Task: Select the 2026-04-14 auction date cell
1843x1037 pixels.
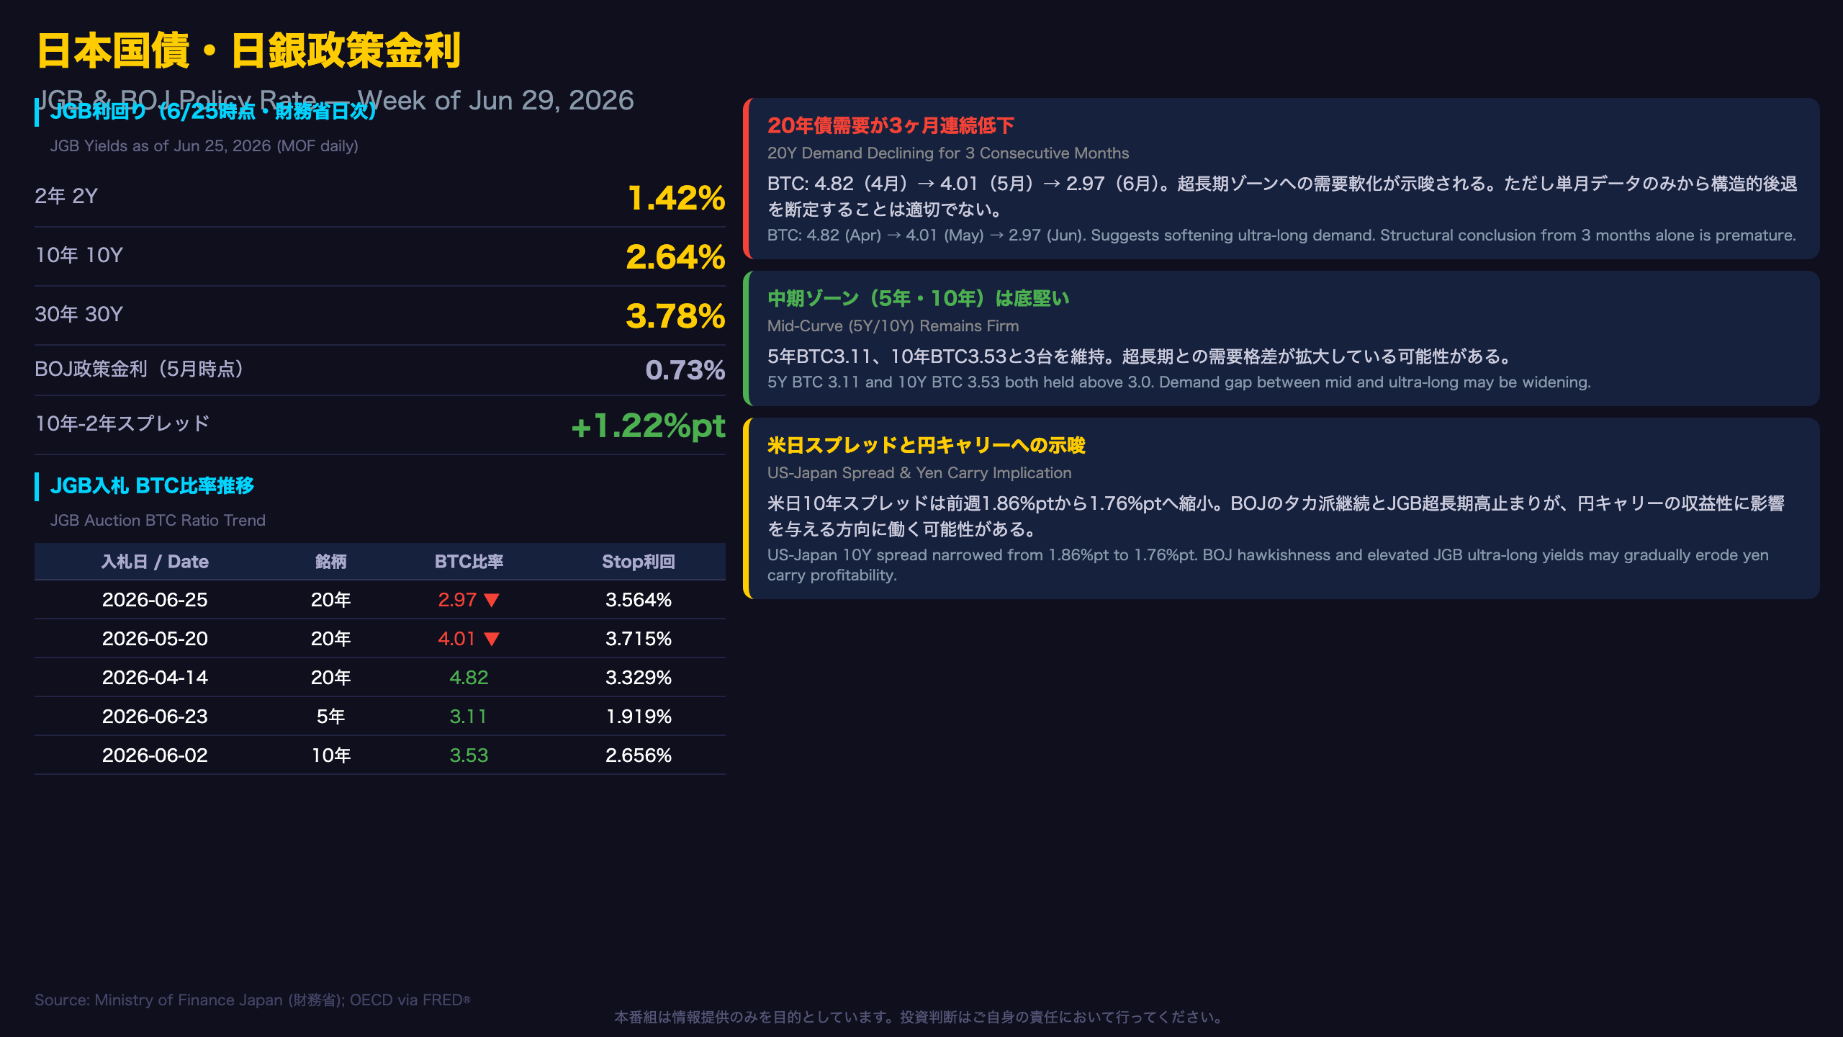Action: 155,678
